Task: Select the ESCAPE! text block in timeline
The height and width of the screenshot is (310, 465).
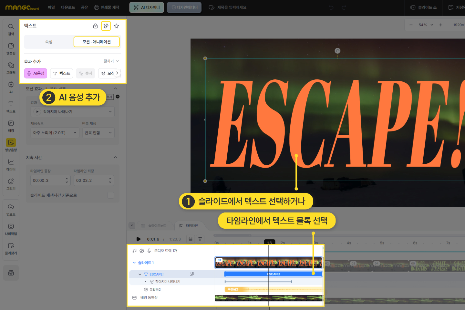Action: click(273, 274)
